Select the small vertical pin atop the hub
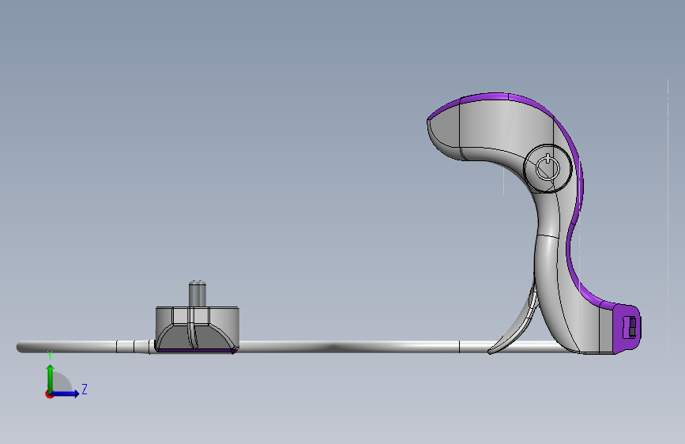Screen dimensions: 685x444 (198, 294)
